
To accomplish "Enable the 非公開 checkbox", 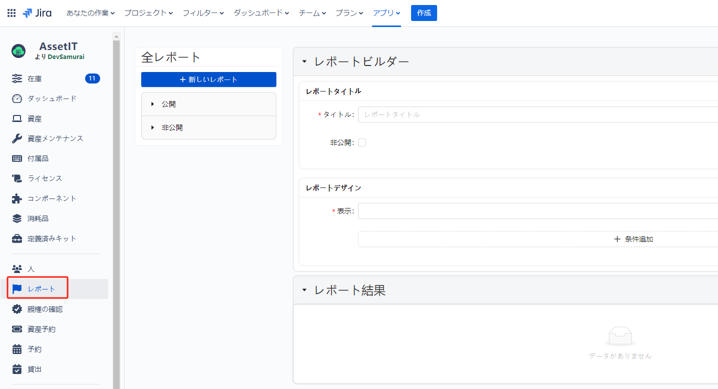I will (x=362, y=142).
